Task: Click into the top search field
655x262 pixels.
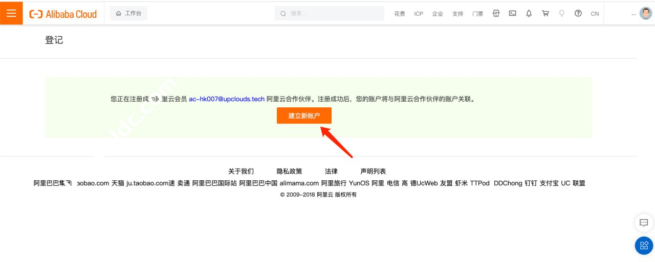Action: point(330,13)
